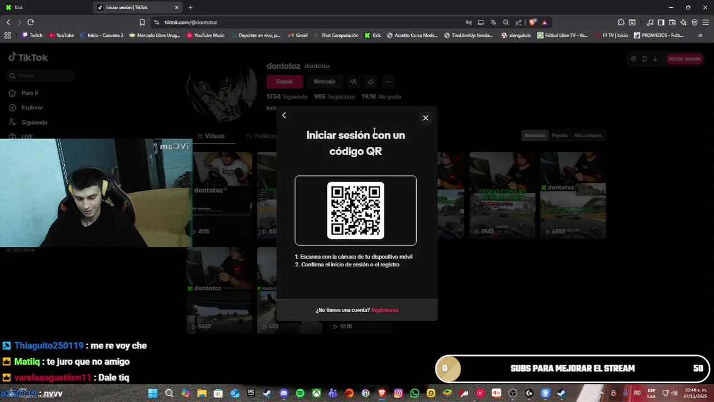Image resolution: width=714 pixels, height=402 pixels.
Task: Select the Videos tab
Action: 211,136
